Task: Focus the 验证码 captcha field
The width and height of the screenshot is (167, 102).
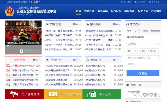Action: (132, 64)
